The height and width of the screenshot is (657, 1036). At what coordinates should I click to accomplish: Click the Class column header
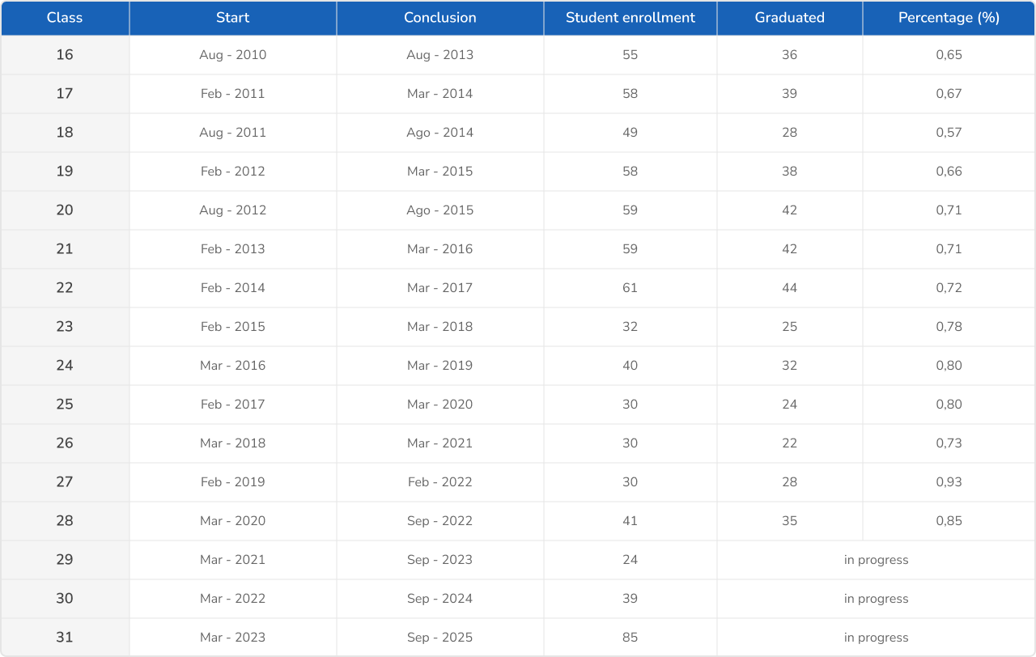click(65, 18)
